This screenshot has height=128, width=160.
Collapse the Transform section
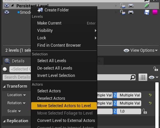click(x=4, y=86)
